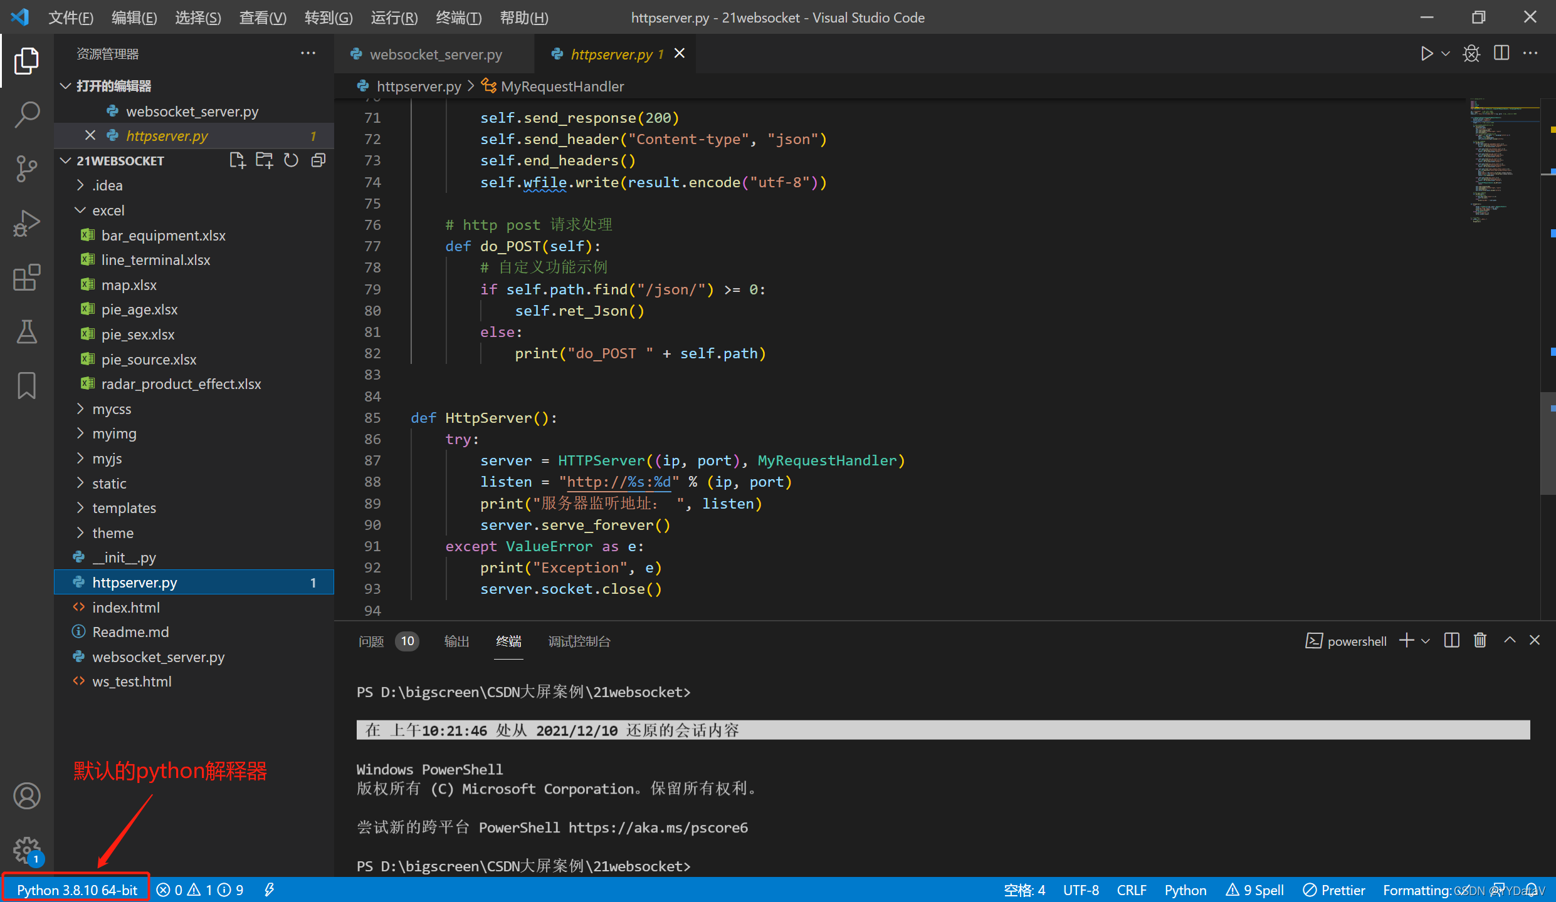Viewport: 1556px width, 902px height.
Task: Open the run button dropdown arrow
Action: (1446, 54)
